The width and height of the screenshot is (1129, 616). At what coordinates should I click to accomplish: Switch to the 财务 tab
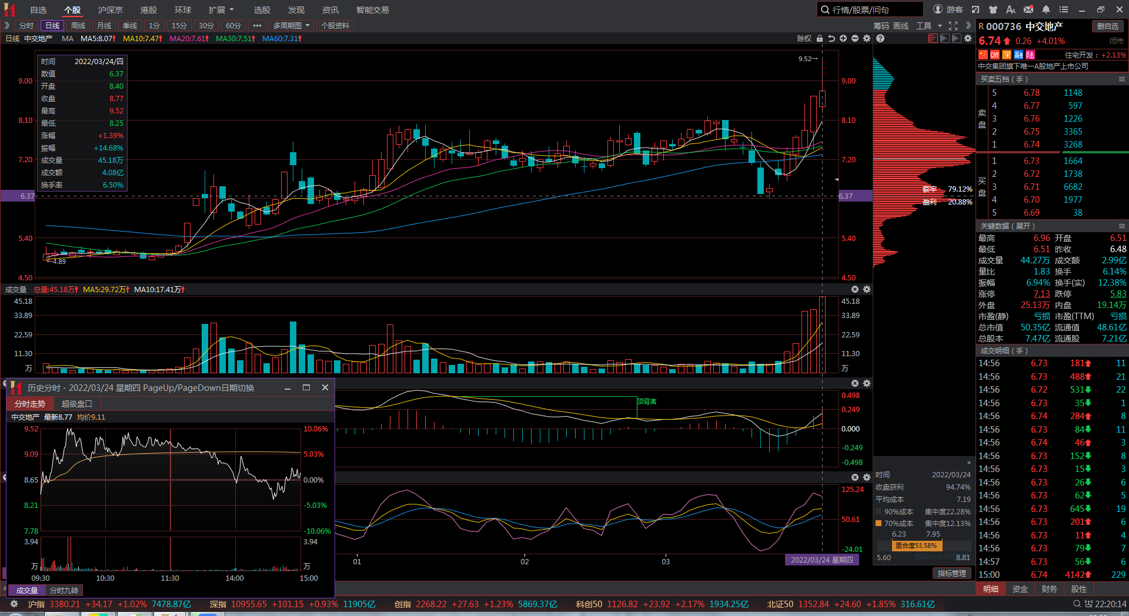pos(1049,589)
